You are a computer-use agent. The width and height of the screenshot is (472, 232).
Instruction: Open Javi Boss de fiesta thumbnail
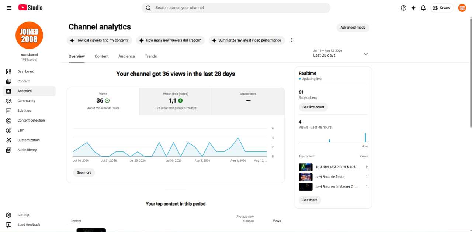pyautogui.click(x=306, y=177)
